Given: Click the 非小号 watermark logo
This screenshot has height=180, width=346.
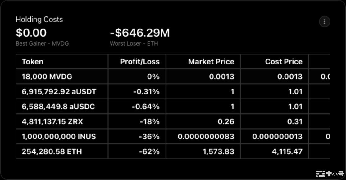Looking at the screenshot, I should (330, 173).
